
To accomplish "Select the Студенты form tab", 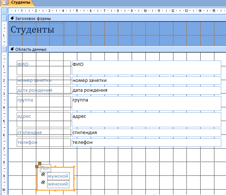I will click(17, 3).
